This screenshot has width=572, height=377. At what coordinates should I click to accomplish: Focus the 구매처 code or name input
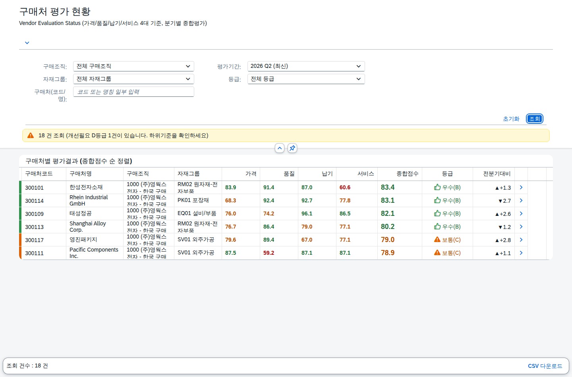click(133, 92)
